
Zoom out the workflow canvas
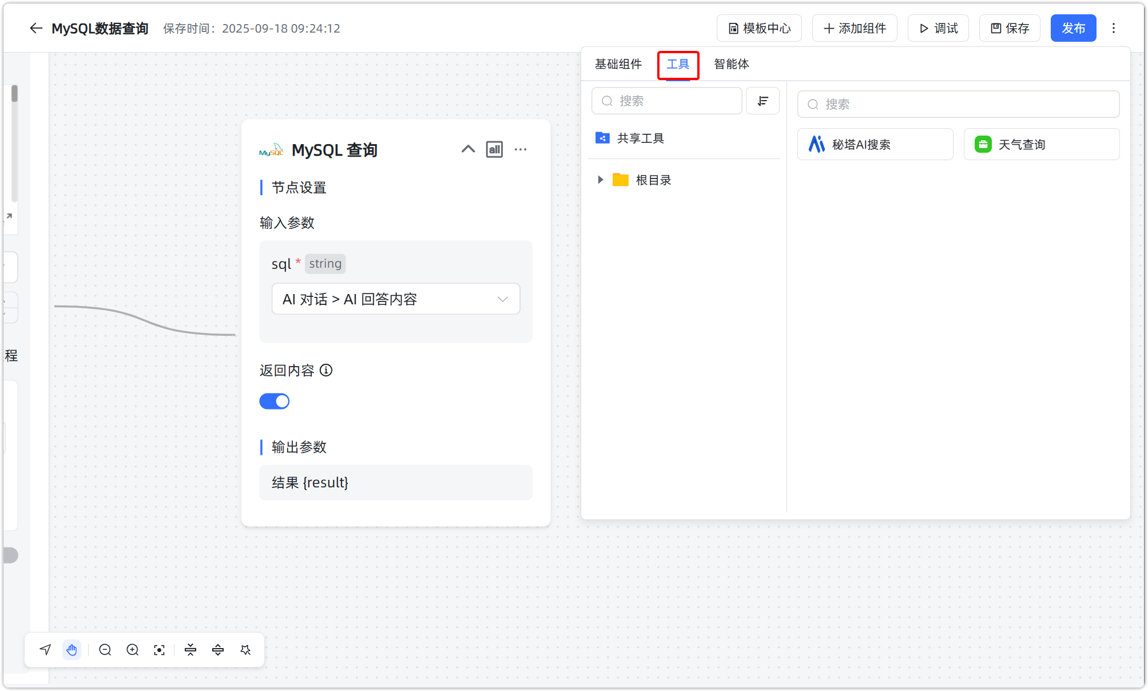coord(105,650)
